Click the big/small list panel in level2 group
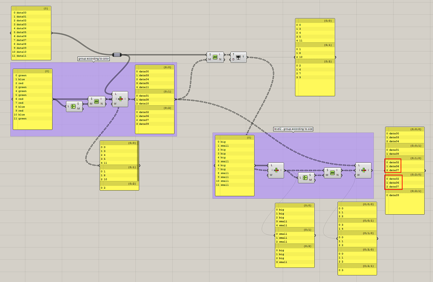Image resolution: width=433 pixels, height=282 pixels. pyautogui.click(x=234, y=166)
